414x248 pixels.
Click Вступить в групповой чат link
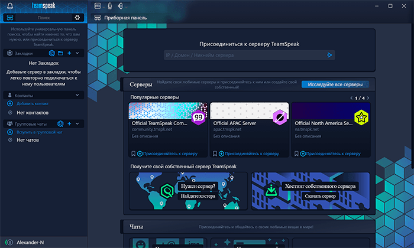click(x=40, y=132)
